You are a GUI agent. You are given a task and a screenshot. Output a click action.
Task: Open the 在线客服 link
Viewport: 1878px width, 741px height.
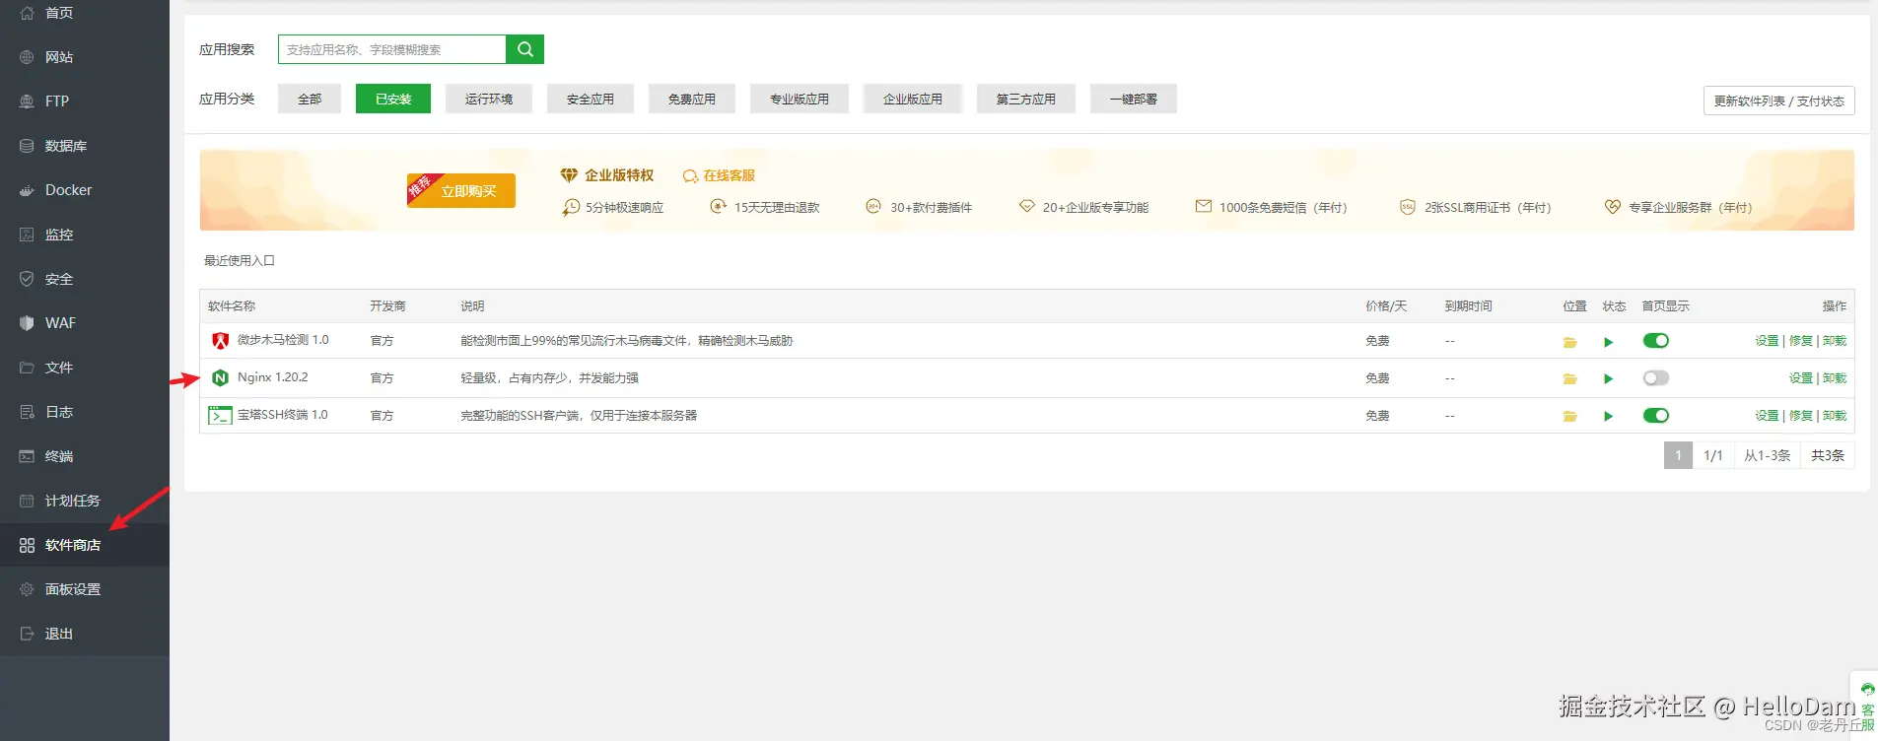click(x=720, y=175)
